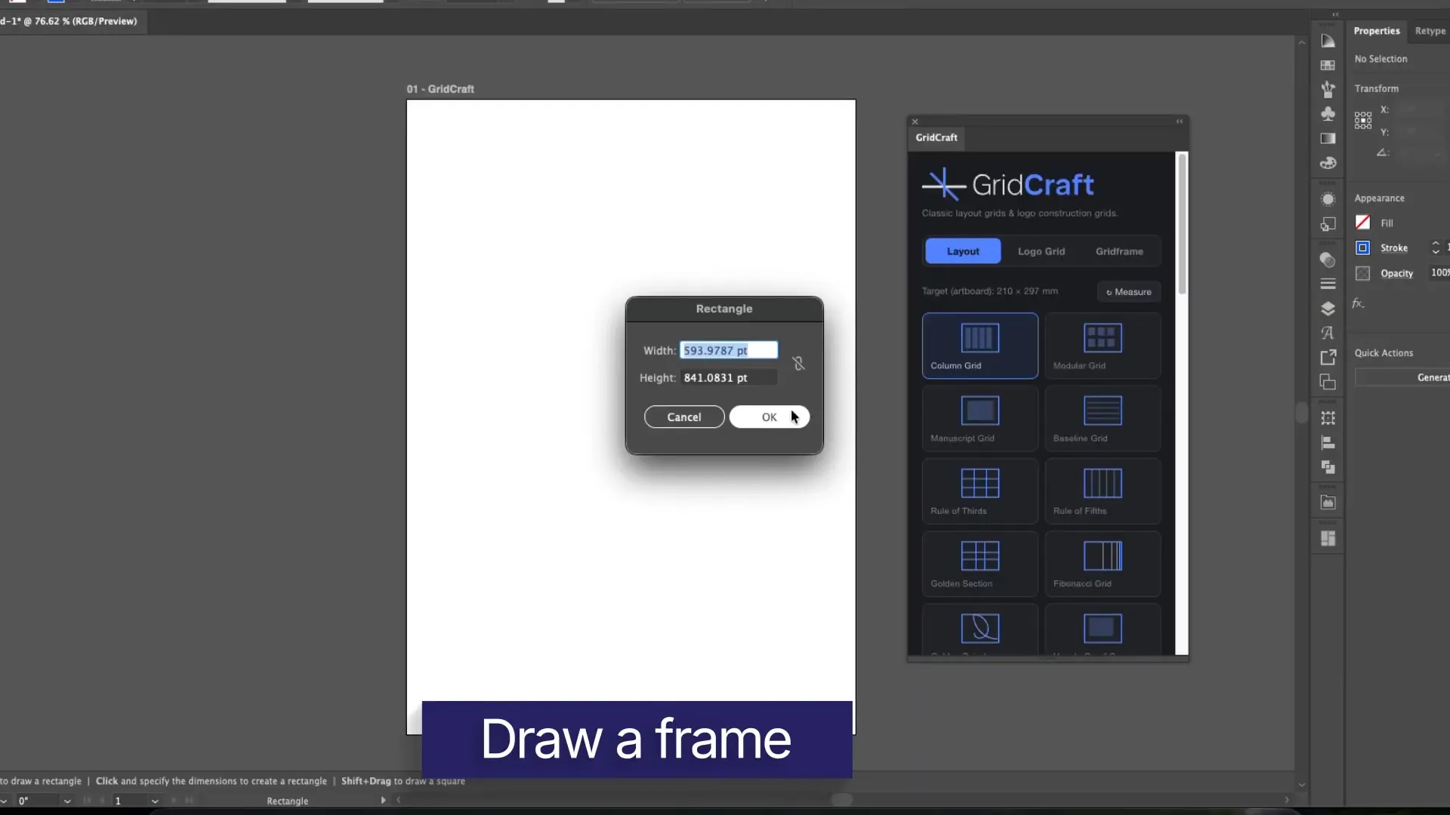Click the 01 - GridCraft artboard label
1450x815 pixels.
(440, 89)
